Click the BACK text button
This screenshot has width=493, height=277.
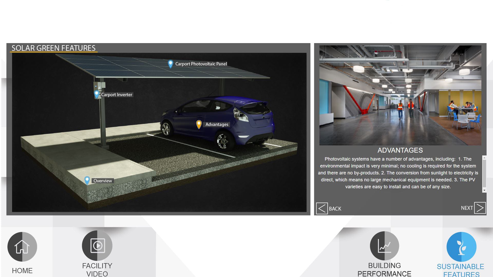point(335,209)
